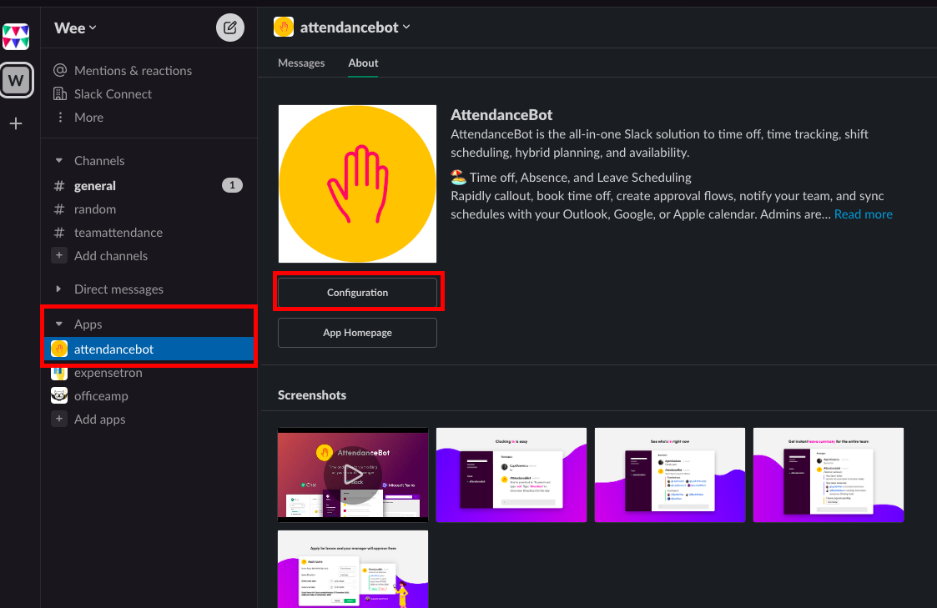Click the attendancebot icon in the header
937x608 pixels.
(283, 27)
